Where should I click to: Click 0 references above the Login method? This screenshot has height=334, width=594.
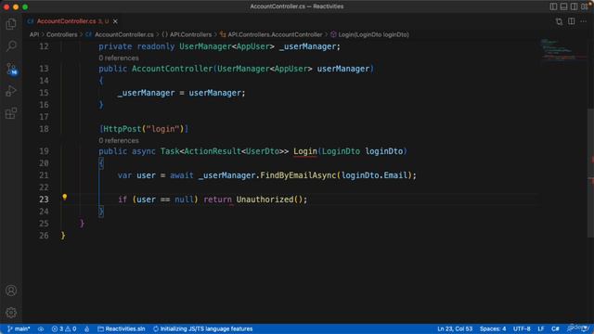119,140
